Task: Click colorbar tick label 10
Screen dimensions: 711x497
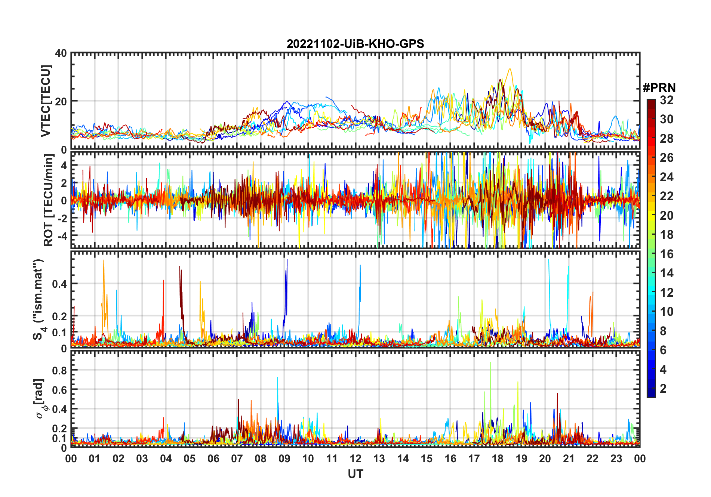Action: (x=667, y=312)
